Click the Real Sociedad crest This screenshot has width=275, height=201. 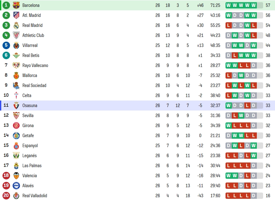(x=16, y=85)
